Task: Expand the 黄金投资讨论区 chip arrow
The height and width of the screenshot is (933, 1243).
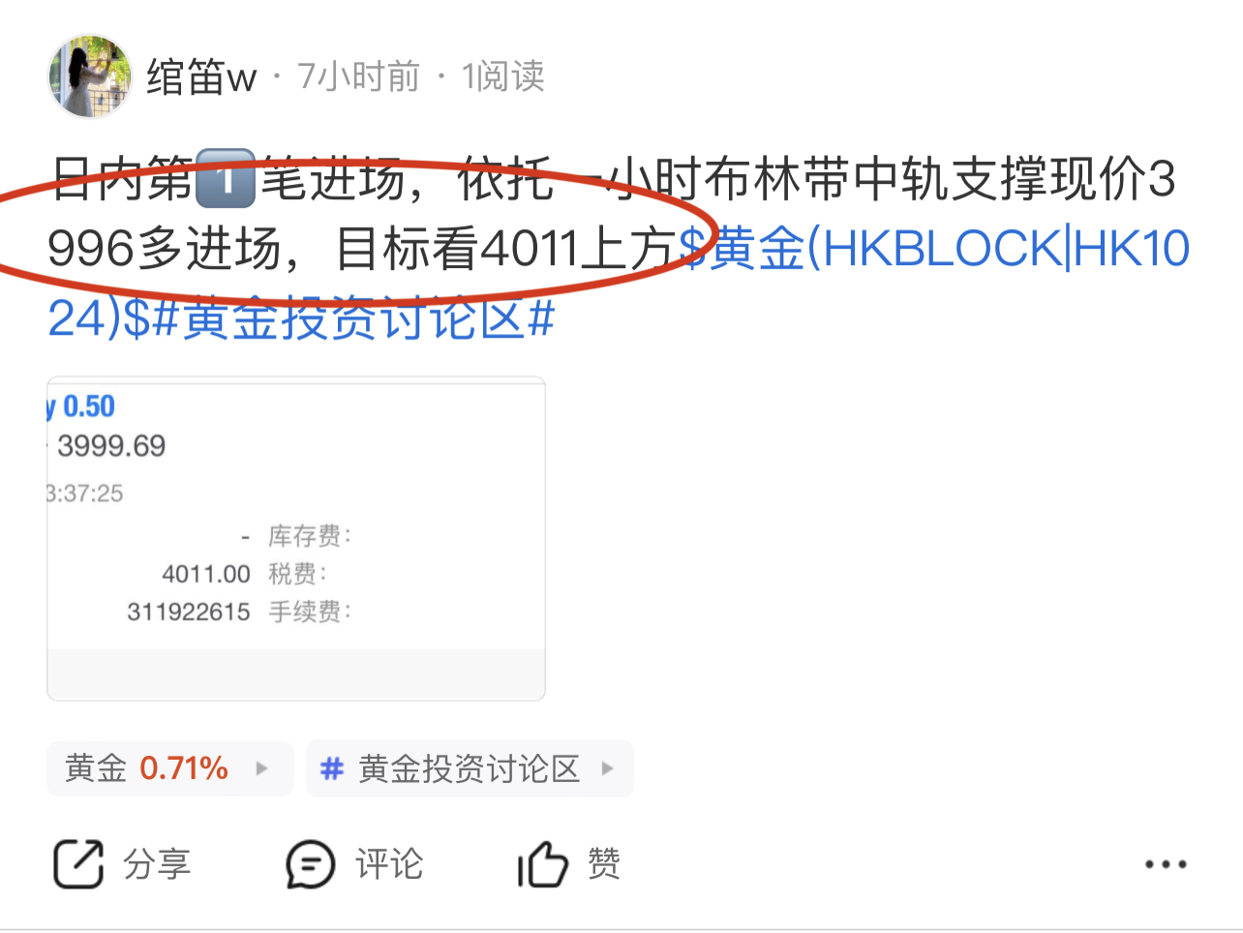Action: pyautogui.click(x=608, y=769)
